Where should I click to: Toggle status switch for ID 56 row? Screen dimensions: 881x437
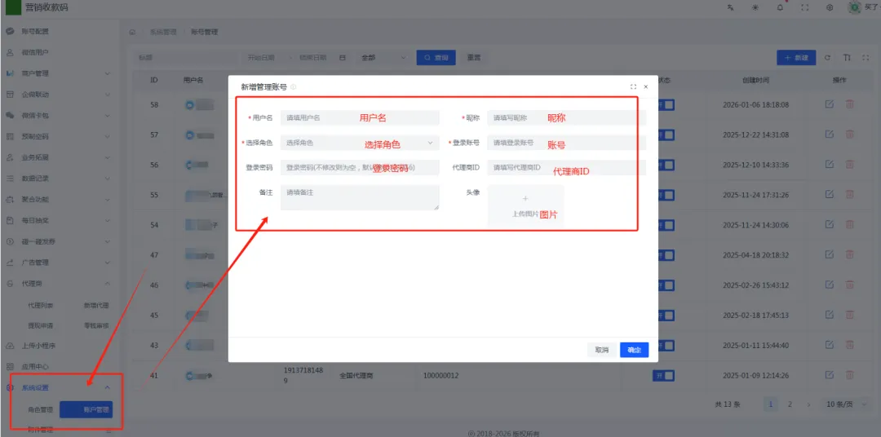pyautogui.click(x=666, y=165)
